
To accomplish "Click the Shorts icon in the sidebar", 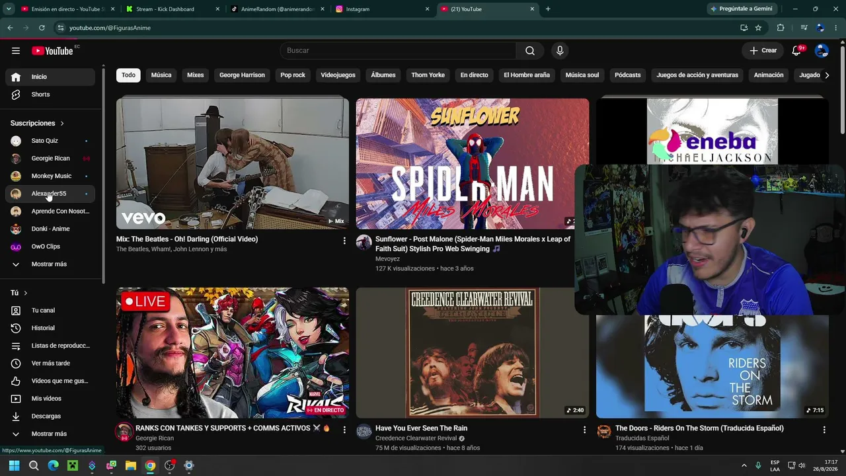I will (16, 95).
